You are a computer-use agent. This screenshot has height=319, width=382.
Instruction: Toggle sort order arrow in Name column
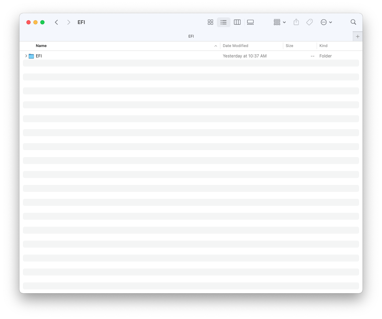[x=216, y=46]
